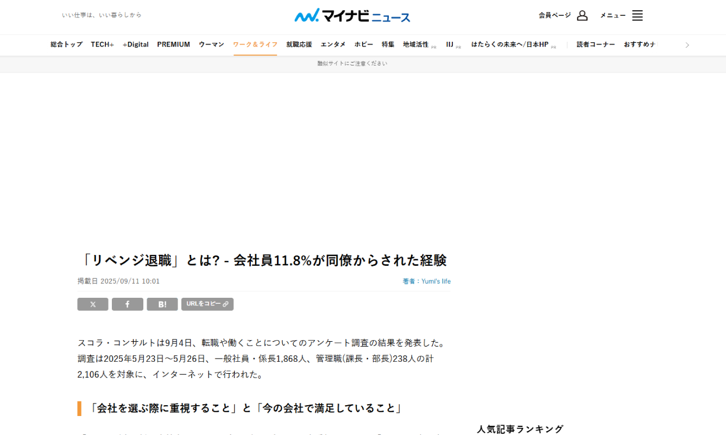Switch to ウーマン category
Viewport: 726px width, 435px height.
click(x=211, y=44)
